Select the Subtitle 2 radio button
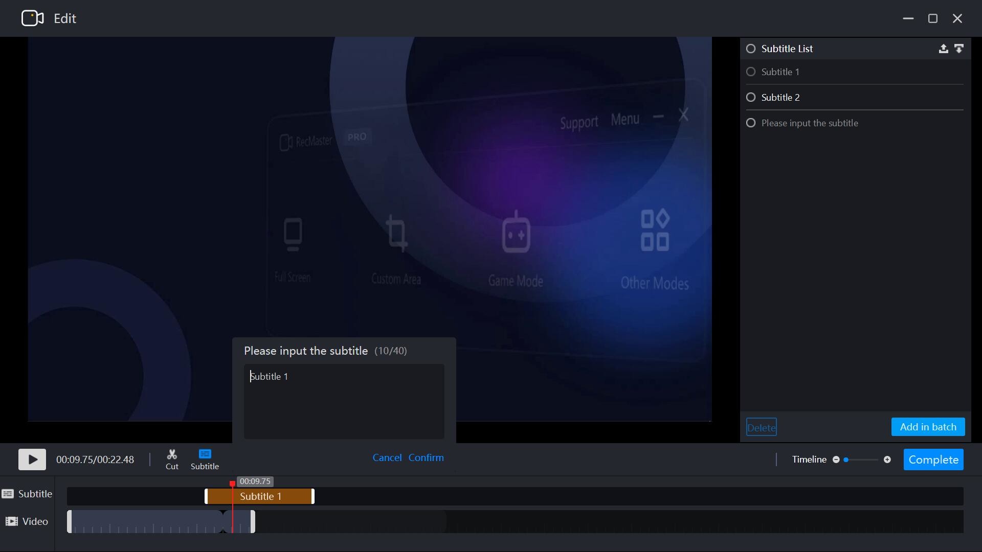Viewport: 982px width, 552px height. 750,97
